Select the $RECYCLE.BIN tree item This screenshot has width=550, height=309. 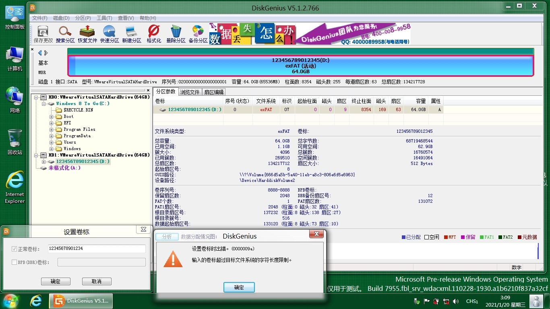pyautogui.click(x=79, y=110)
